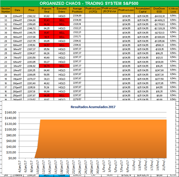Select the DrawDown EOD header
This screenshot has width=179, height=177.
(x=159, y=10)
